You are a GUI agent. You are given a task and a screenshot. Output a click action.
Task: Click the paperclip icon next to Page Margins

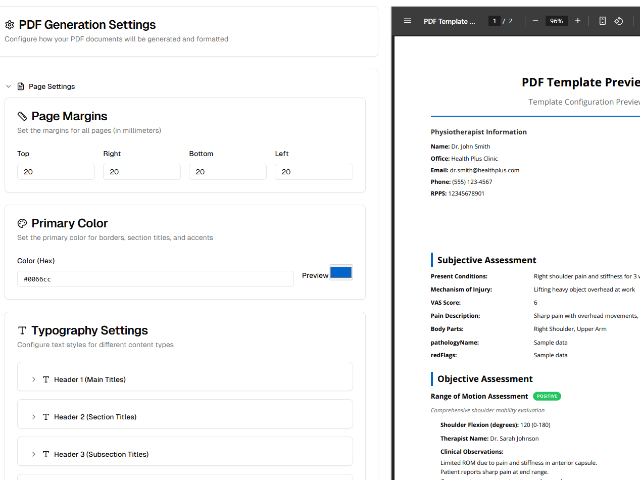[22, 116]
